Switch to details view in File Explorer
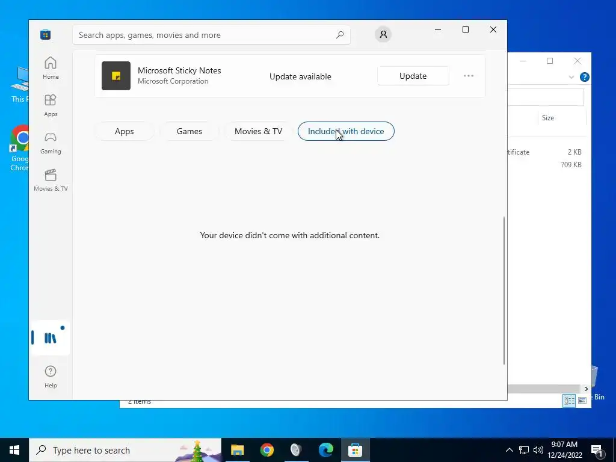Viewport: 616px width, 462px height. (569, 400)
